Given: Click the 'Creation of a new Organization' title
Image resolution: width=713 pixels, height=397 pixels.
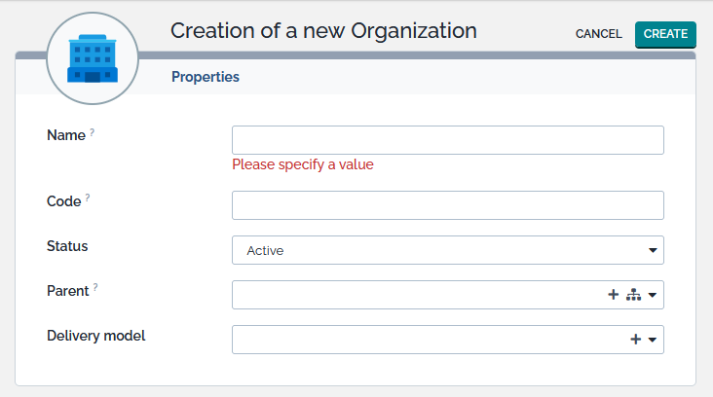Looking at the screenshot, I should point(323,30).
